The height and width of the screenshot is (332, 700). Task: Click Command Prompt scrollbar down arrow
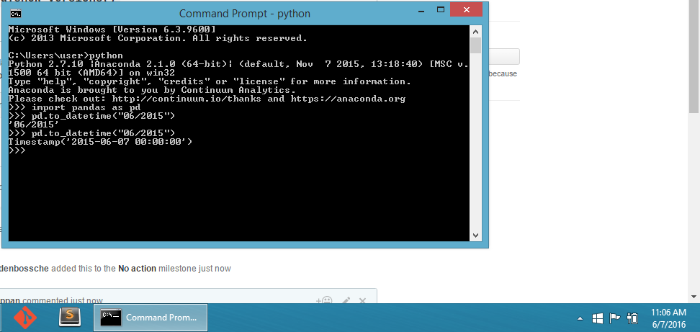(475, 235)
